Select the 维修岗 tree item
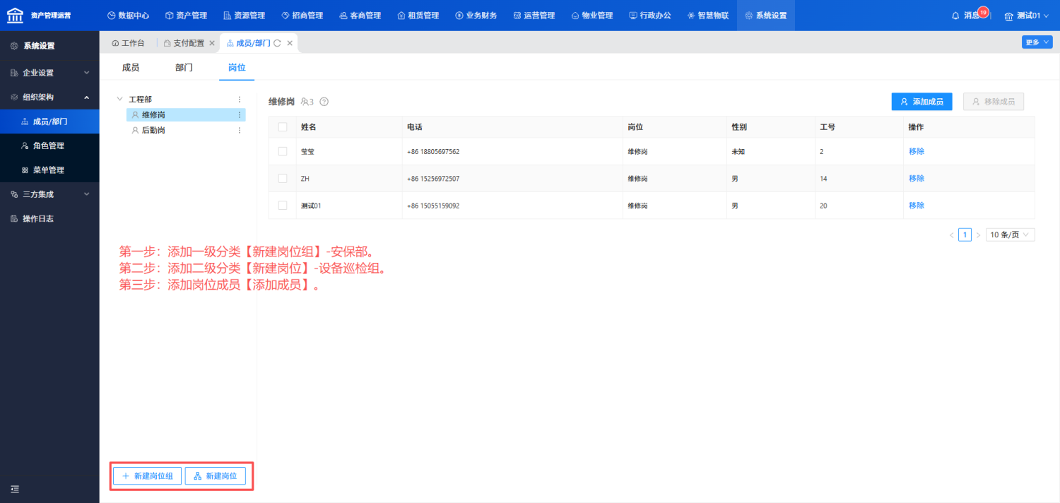The height and width of the screenshot is (503, 1060). click(186, 114)
